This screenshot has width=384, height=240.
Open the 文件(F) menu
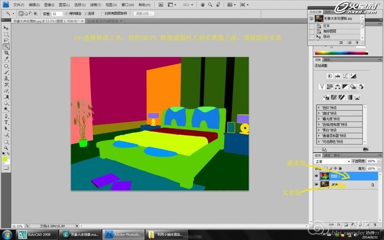[x=19, y=5]
